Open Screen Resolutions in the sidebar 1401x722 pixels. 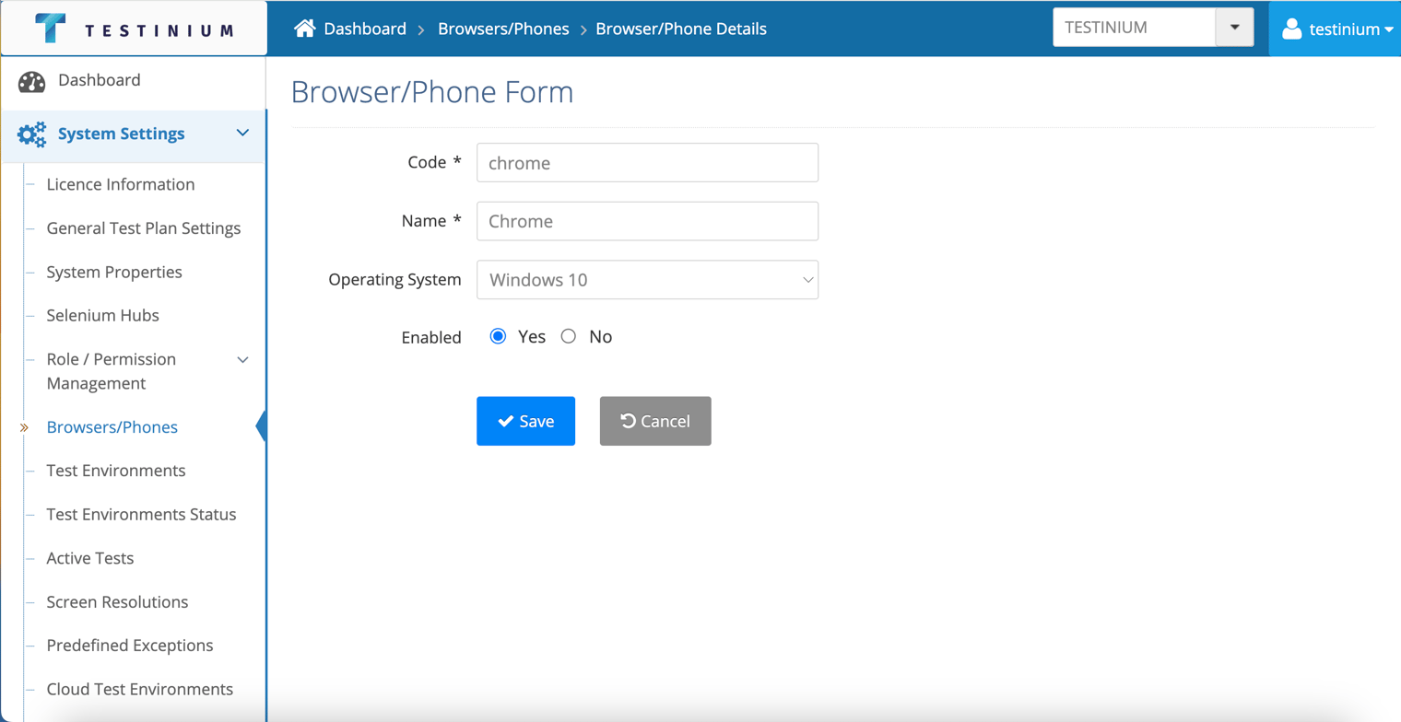(118, 602)
